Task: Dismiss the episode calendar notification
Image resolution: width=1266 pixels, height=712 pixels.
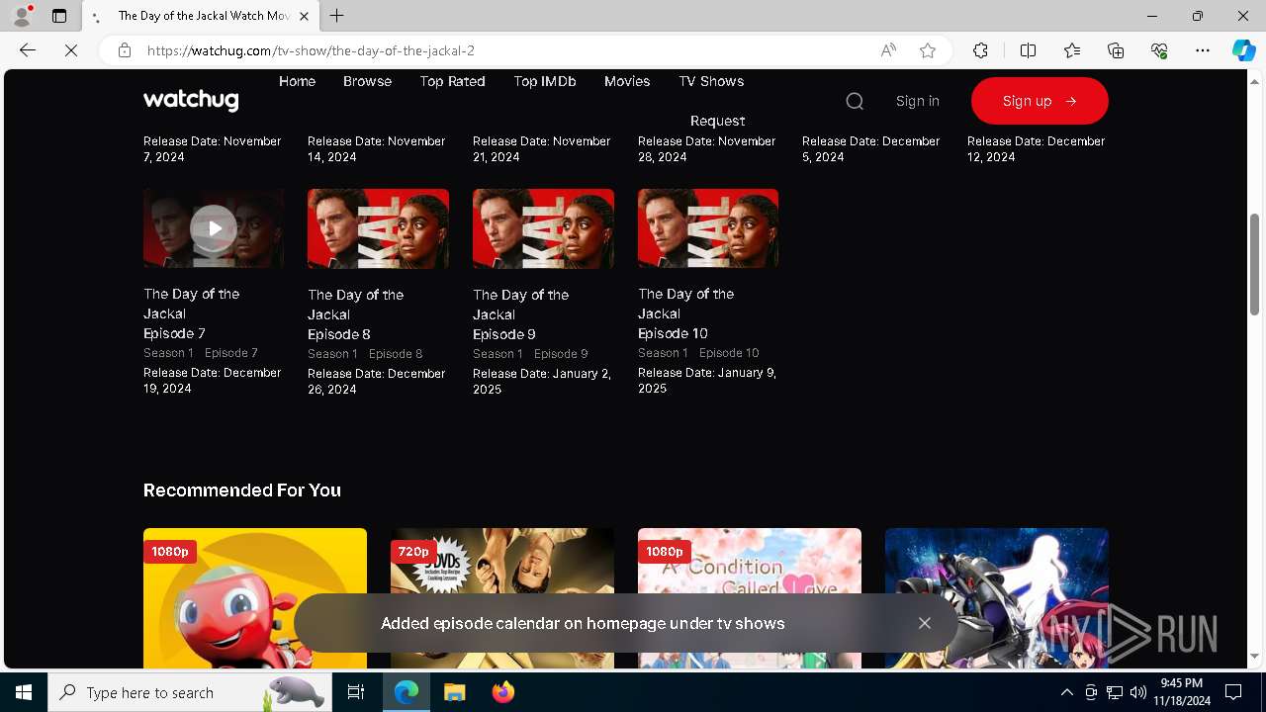Action: (925, 623)
